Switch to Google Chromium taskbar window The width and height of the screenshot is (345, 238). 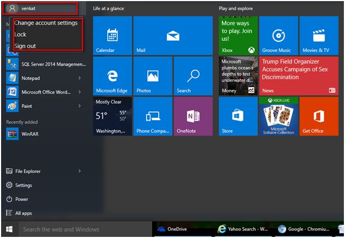[x=304, y=229]
